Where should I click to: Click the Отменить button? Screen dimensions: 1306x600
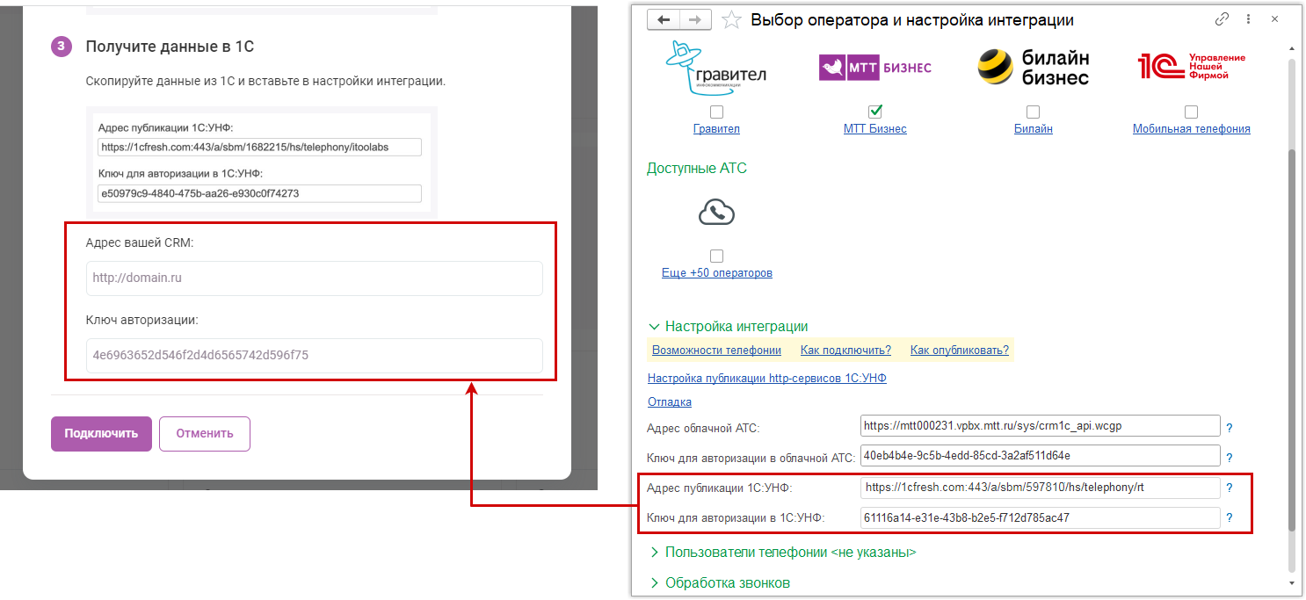coord(205,434)
